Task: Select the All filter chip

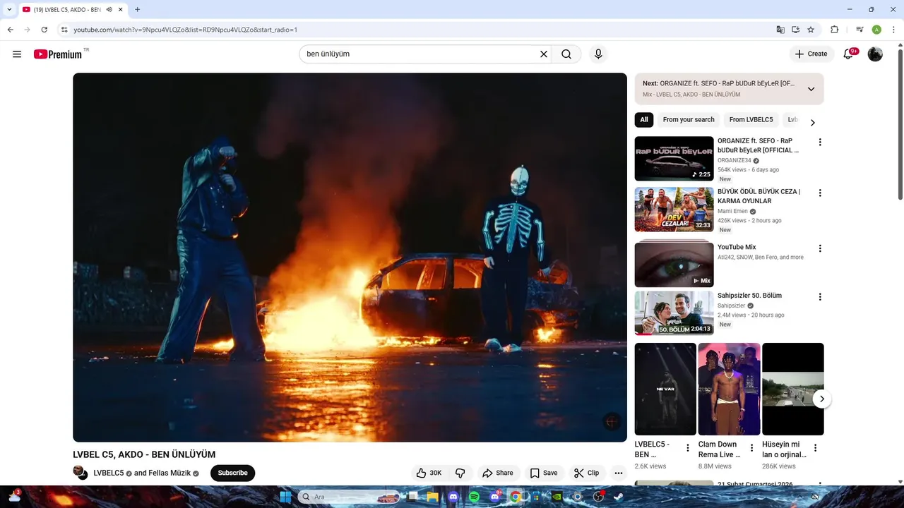Action: 644,120
